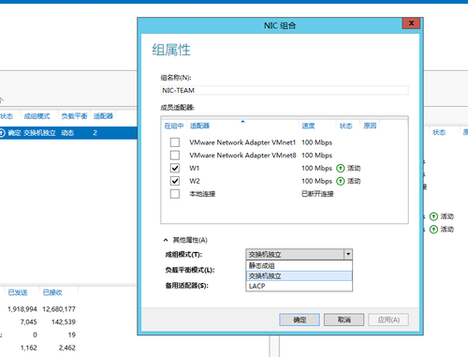Select 静态成组 from the teaming mode list
Viewport: 468px width, 357px height.
[x=299, y=265]
